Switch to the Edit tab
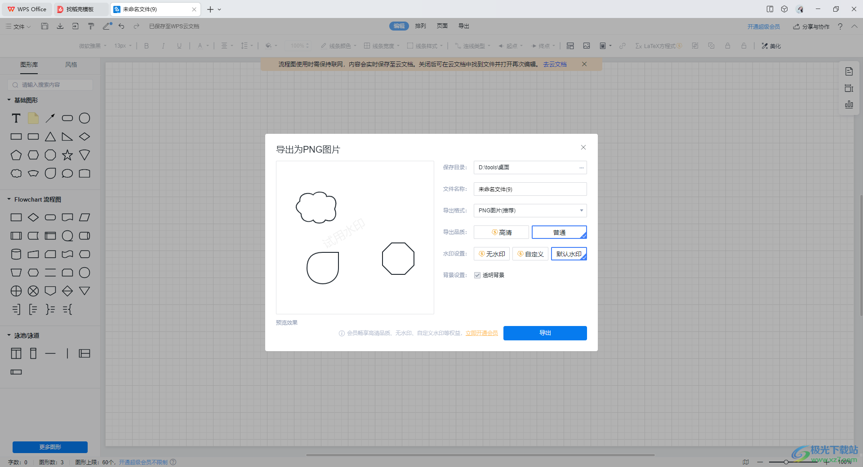 399,26
